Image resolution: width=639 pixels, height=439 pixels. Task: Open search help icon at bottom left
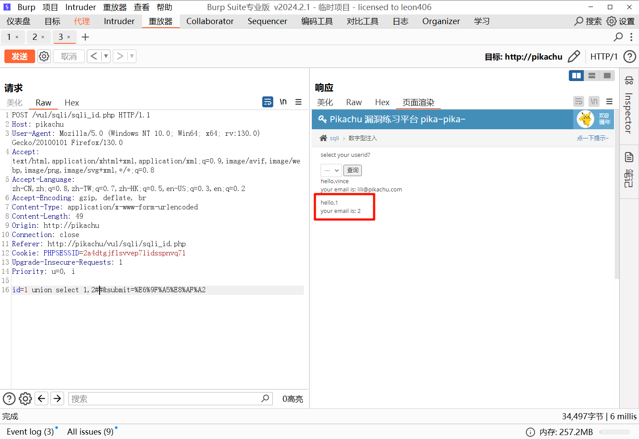(9, 399)
